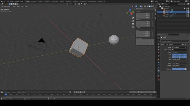
Task: Click the zoom magnifier icon in the viewport
Action: pos(133,18)
